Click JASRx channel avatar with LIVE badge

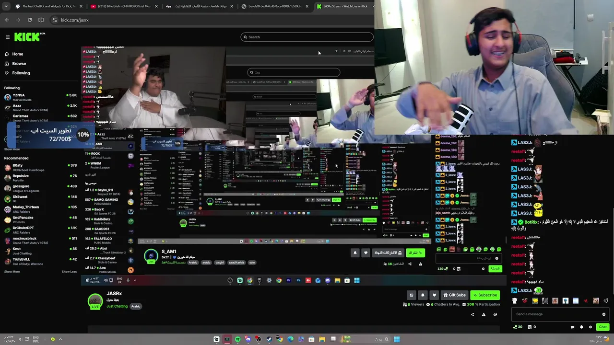coord(95,301)
